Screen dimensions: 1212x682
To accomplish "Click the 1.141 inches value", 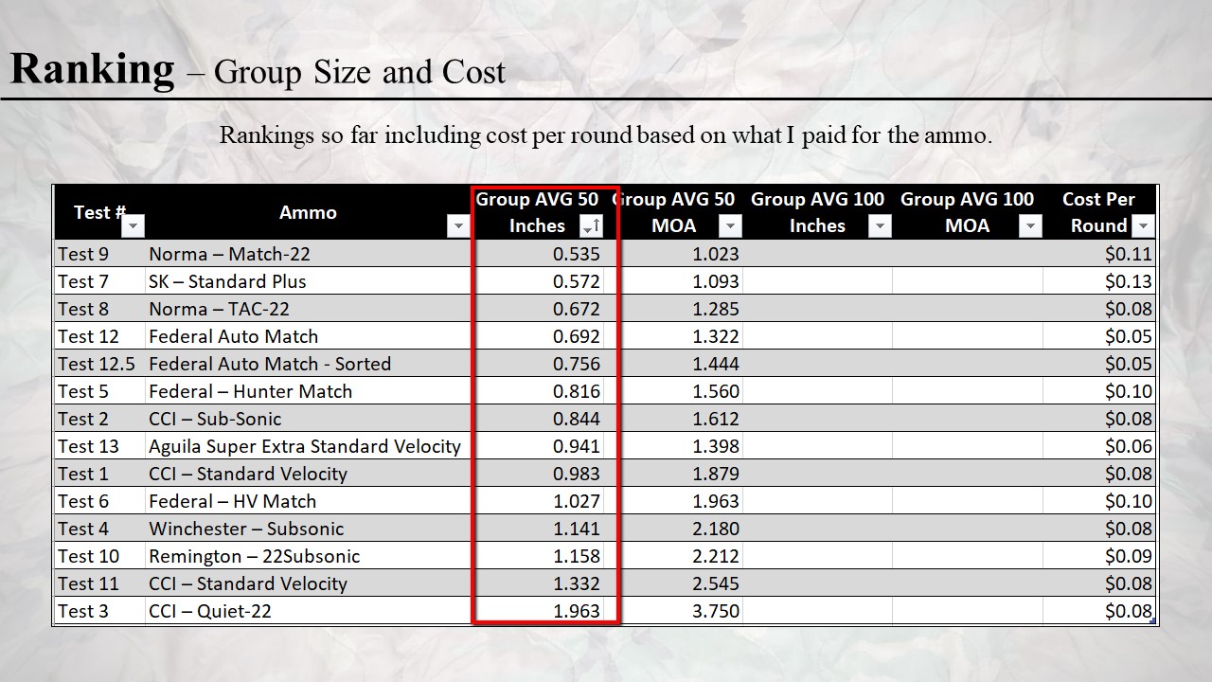I will [577, 529].
